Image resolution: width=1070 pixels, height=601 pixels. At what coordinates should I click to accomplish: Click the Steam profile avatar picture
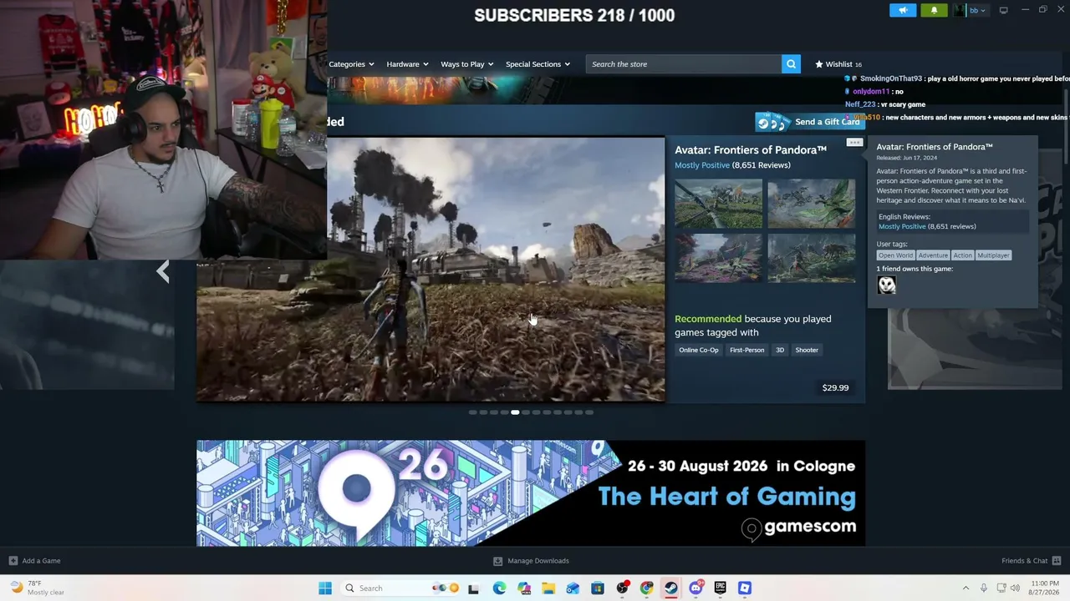[x=959, y=10]
